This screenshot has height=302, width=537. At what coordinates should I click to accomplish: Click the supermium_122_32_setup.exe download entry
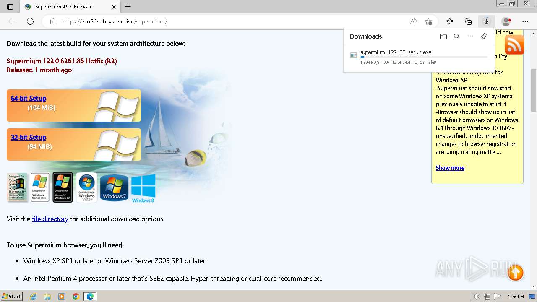point(396,52)
